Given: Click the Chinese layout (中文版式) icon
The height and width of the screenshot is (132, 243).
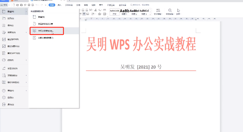Looking at the screenshot, I should click(x=91, y=10).
